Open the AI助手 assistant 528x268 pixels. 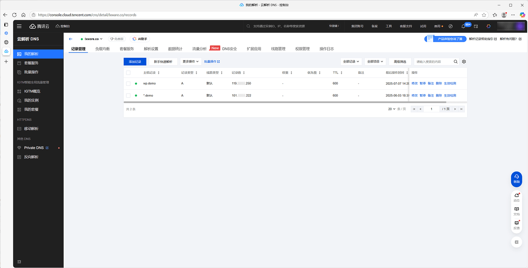point(140,39)
